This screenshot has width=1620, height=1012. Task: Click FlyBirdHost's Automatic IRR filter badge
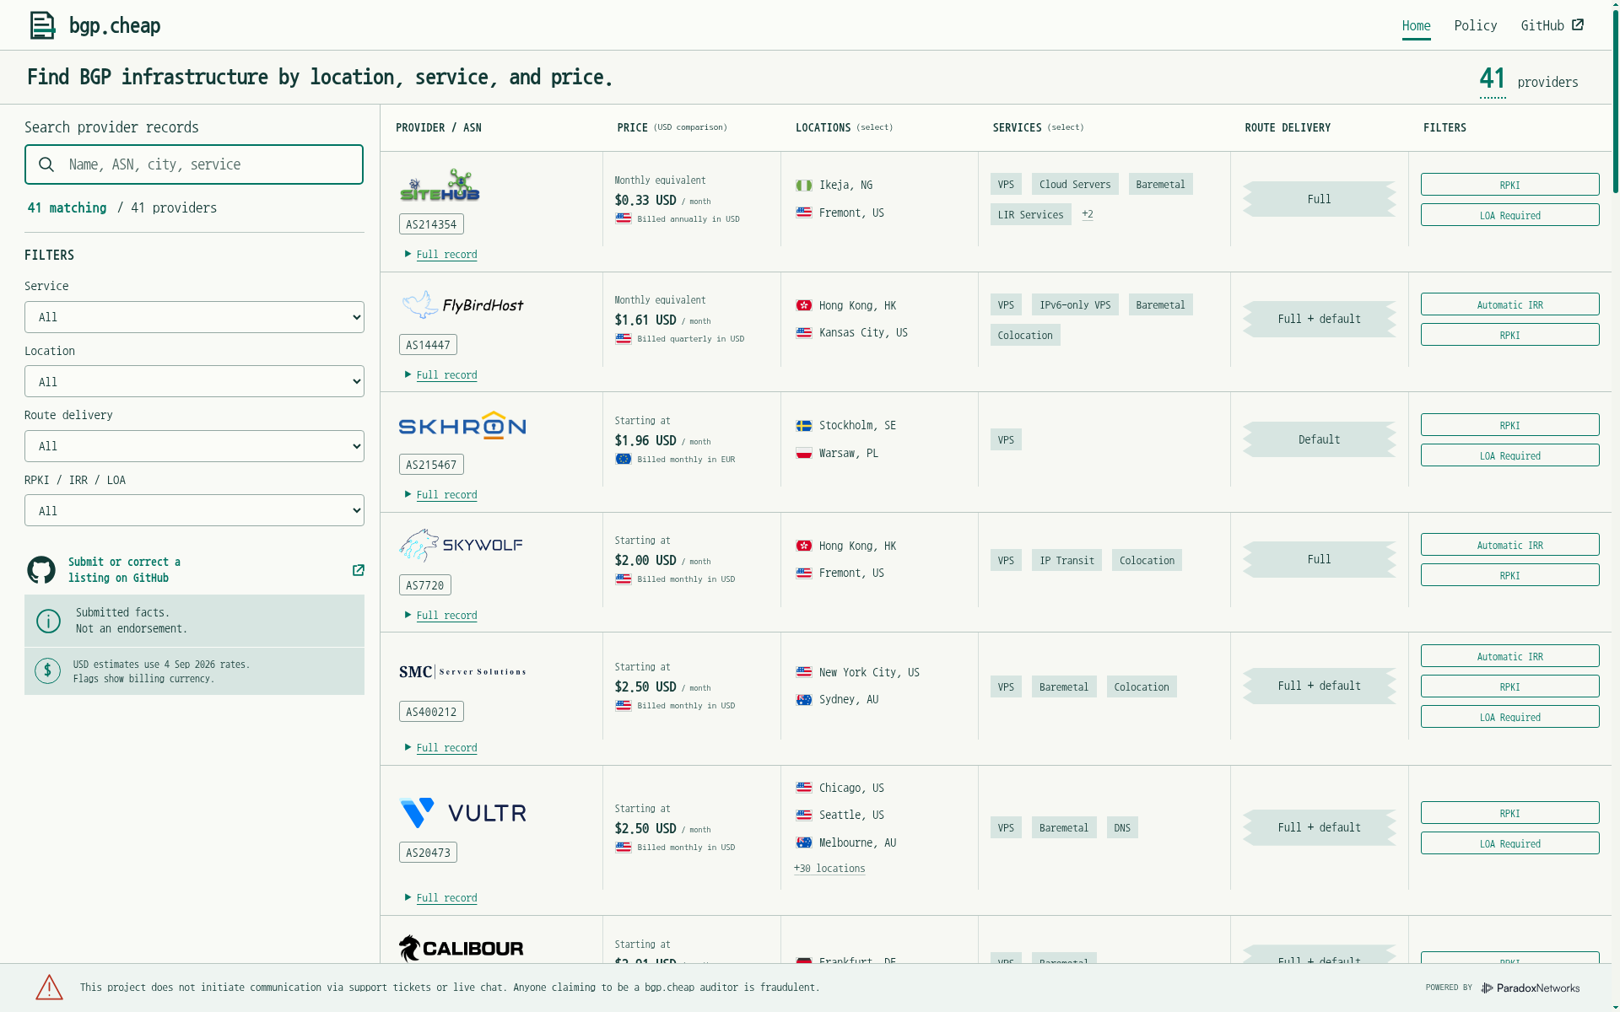click(1509, 305)
